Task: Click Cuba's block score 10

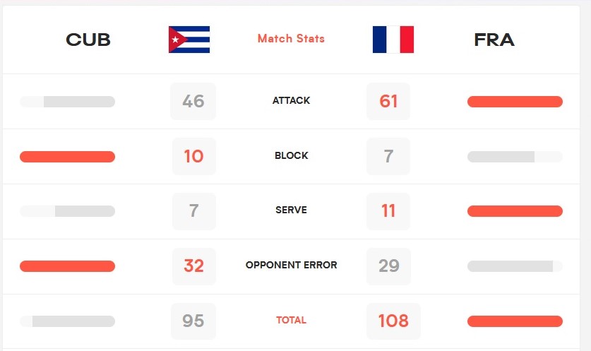Action: tap(193, 156)
